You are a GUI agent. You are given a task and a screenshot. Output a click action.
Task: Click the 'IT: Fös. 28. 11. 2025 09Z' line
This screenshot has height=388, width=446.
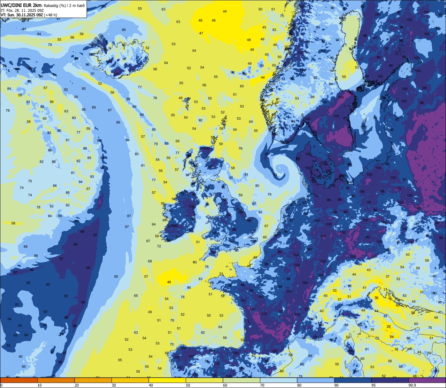coord(22,10)
